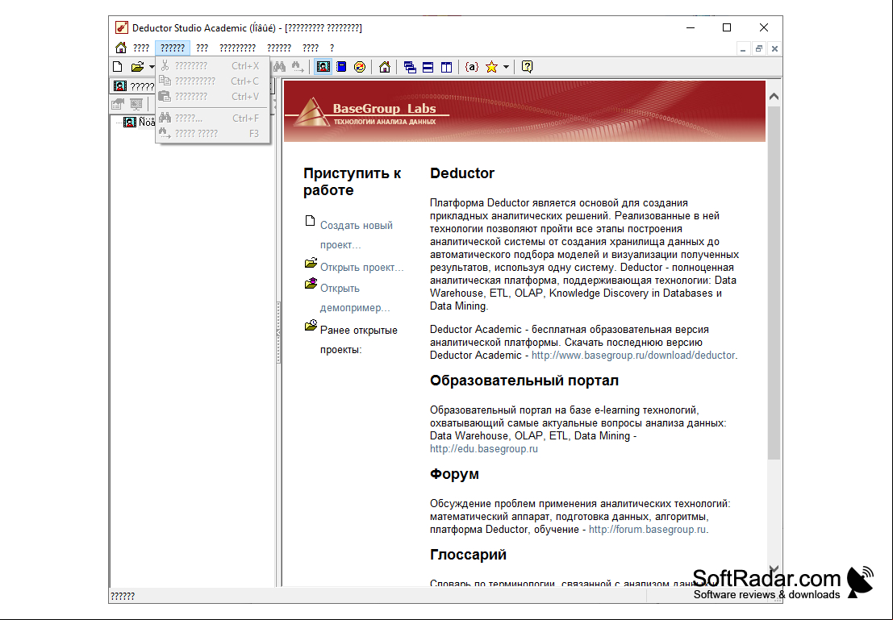Click the Deductor app icon in title bar
This screenshot has width=893, height=620.
point(121,27)
